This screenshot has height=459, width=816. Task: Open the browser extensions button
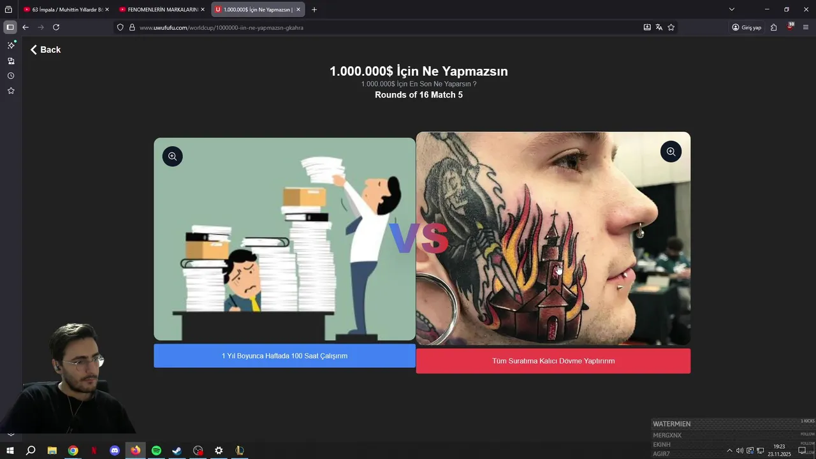tap(773, 27)
